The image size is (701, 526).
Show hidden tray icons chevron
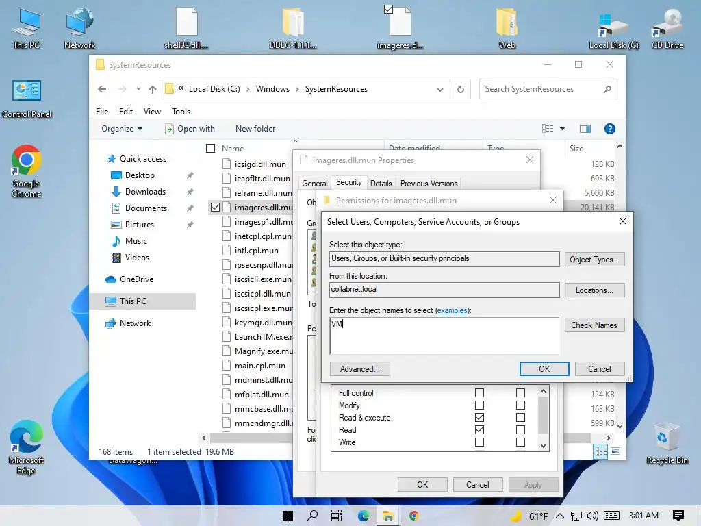click(560, 516)
